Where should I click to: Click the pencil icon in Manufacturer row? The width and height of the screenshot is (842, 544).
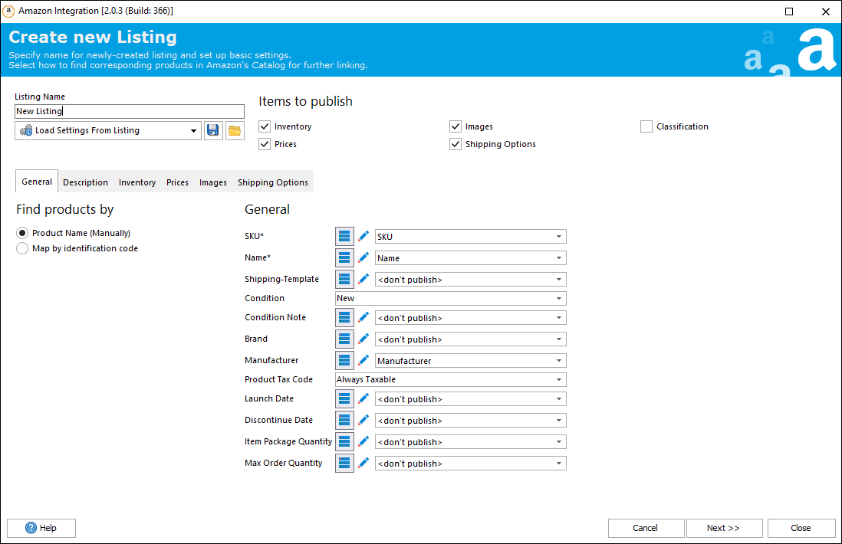363,361
